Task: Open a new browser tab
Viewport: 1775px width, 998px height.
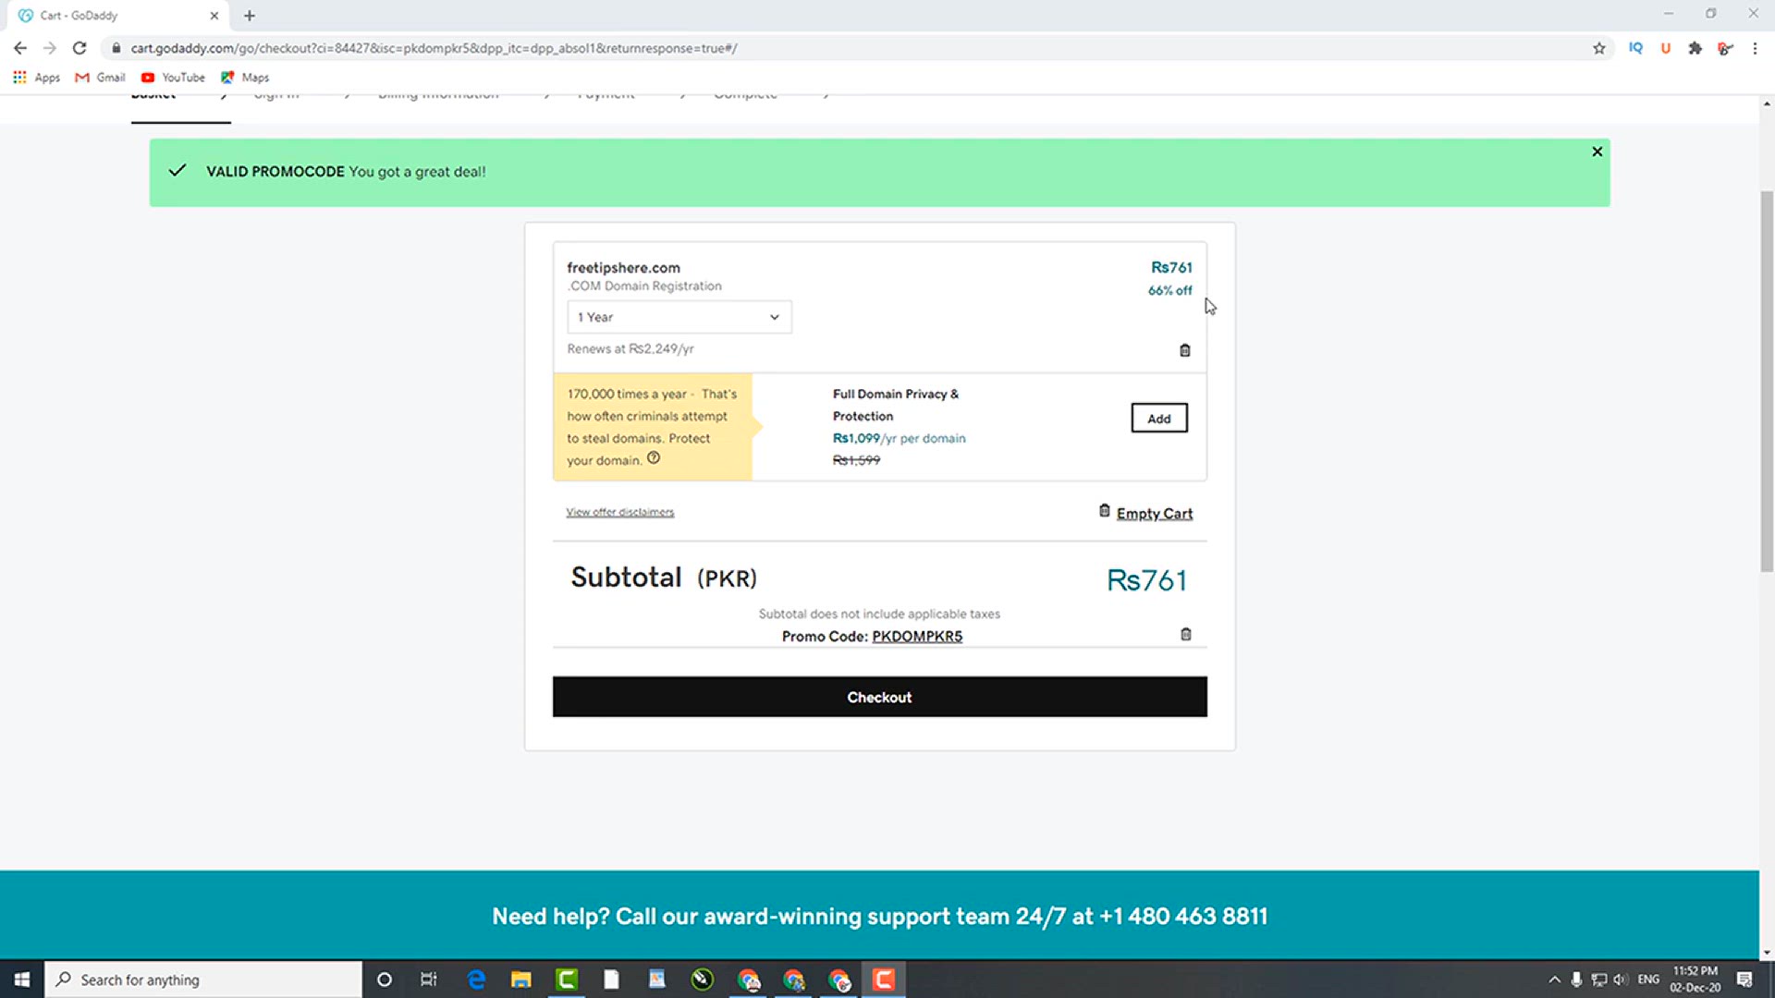Action: (250, 16)
